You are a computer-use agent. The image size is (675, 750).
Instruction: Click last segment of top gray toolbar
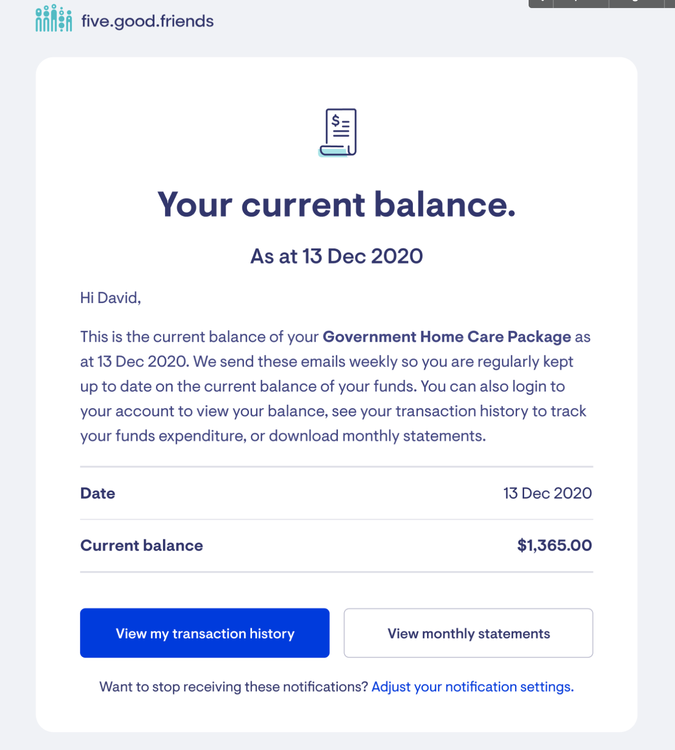pyautogui.click(x=670, y=4)
